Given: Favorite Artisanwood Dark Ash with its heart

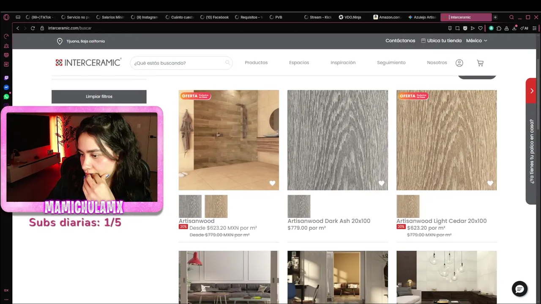Looking at the screenshot, I should coord(381,183).
